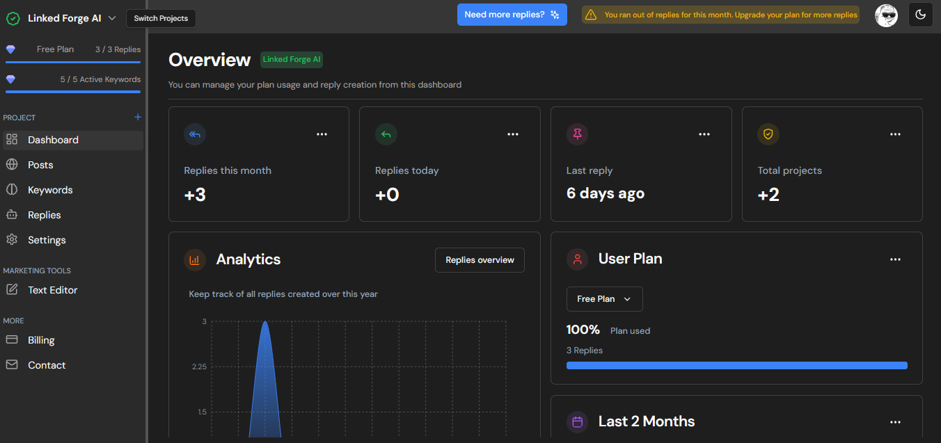Click the red User Plan person icon
The width and height of the screenshot is (941, 443).
pos(577,259)
